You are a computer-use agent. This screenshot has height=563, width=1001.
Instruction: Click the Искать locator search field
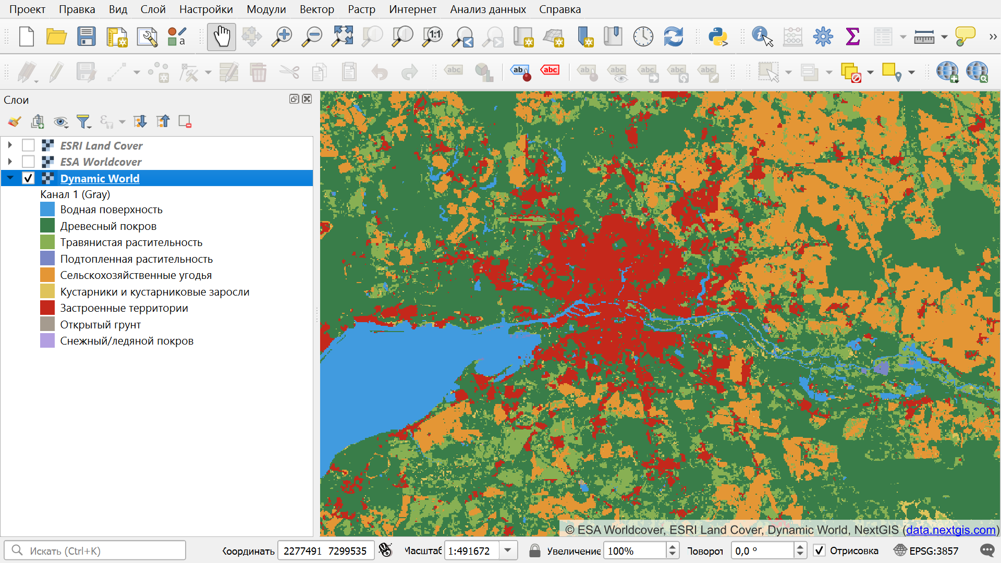coord(95,550)
